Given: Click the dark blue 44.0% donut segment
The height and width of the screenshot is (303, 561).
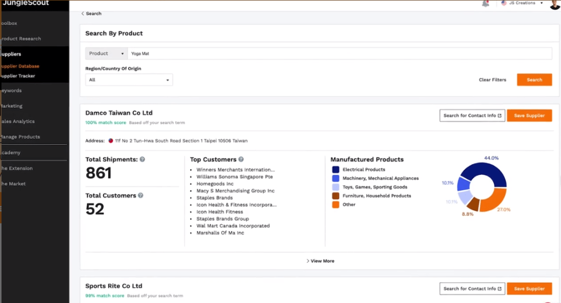Looking at the screenshot, I should pos(486,170).
